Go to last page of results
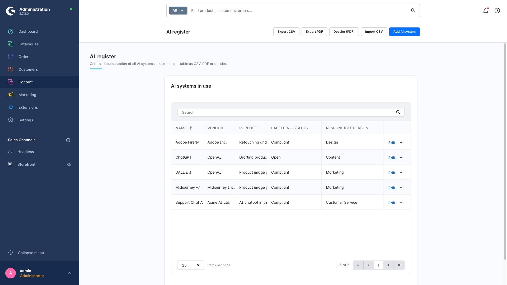Image resolution: width=507 pixels, height=285 pixels. (x=399, y=265)
